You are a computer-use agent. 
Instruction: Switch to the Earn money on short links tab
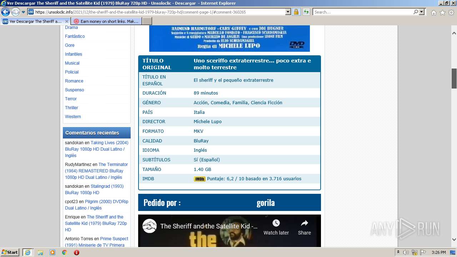[x=106, y=21]
